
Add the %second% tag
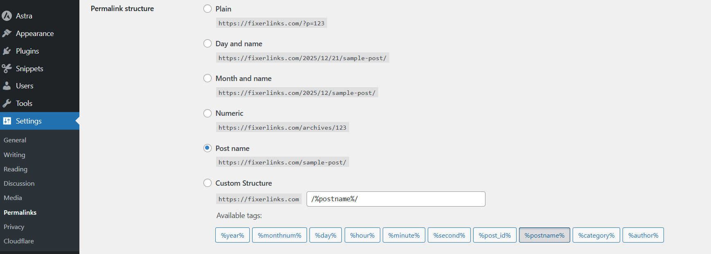tap(449, 235)
